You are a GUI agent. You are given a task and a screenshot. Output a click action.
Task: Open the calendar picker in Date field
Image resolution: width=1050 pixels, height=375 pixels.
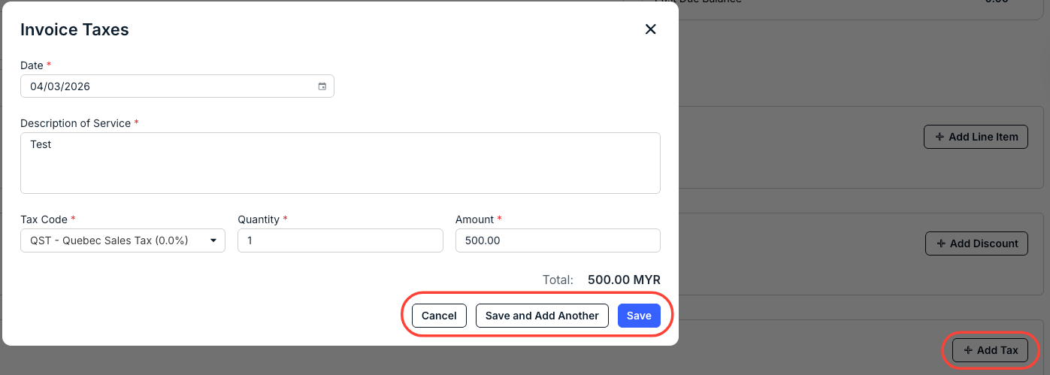(322, 86)
